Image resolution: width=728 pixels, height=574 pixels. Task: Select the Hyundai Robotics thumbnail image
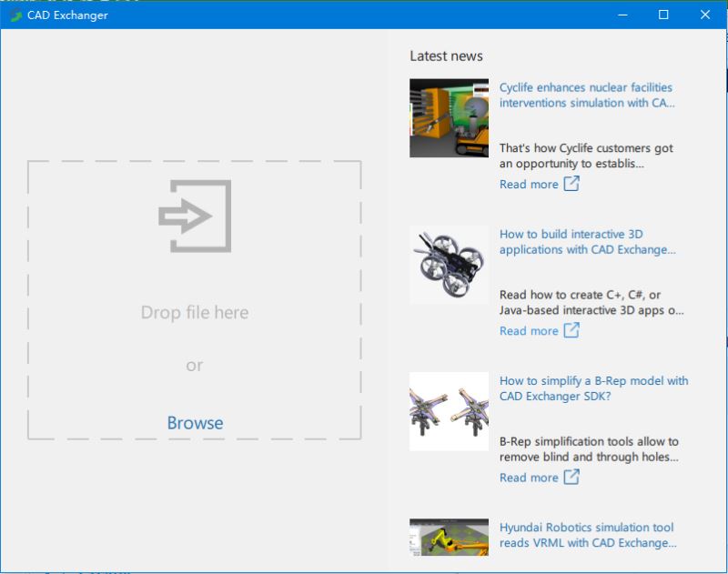pos(449,538)
